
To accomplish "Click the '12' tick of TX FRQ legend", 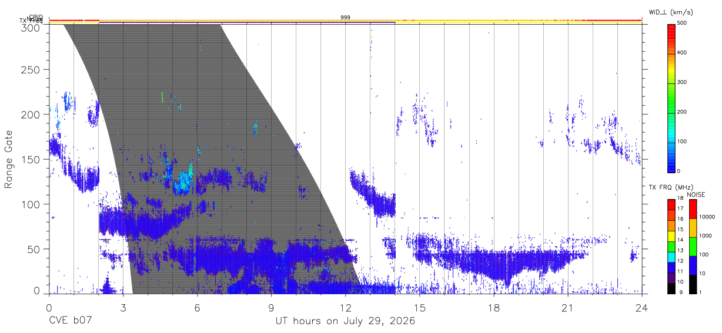I will pyautogui.click(x=680, y=261).
